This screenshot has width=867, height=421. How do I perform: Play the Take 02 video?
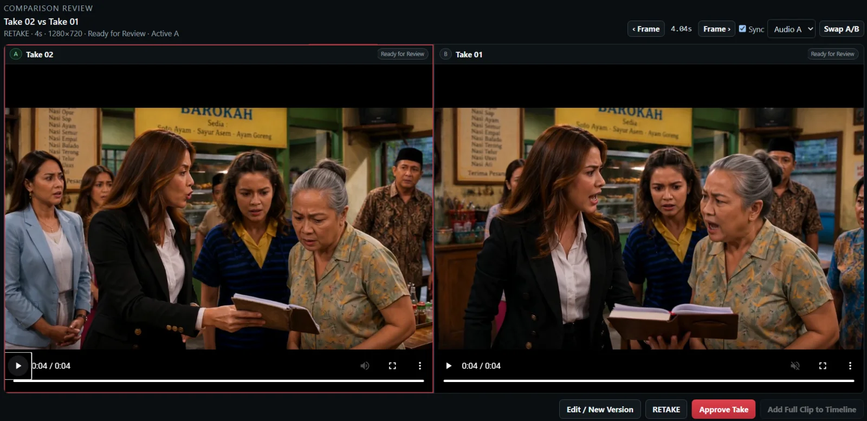pyautogui.click(x=18, y=366)
